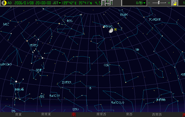Click the red 南 south direction label
The image size is (185, 117).
click(73, 115)
